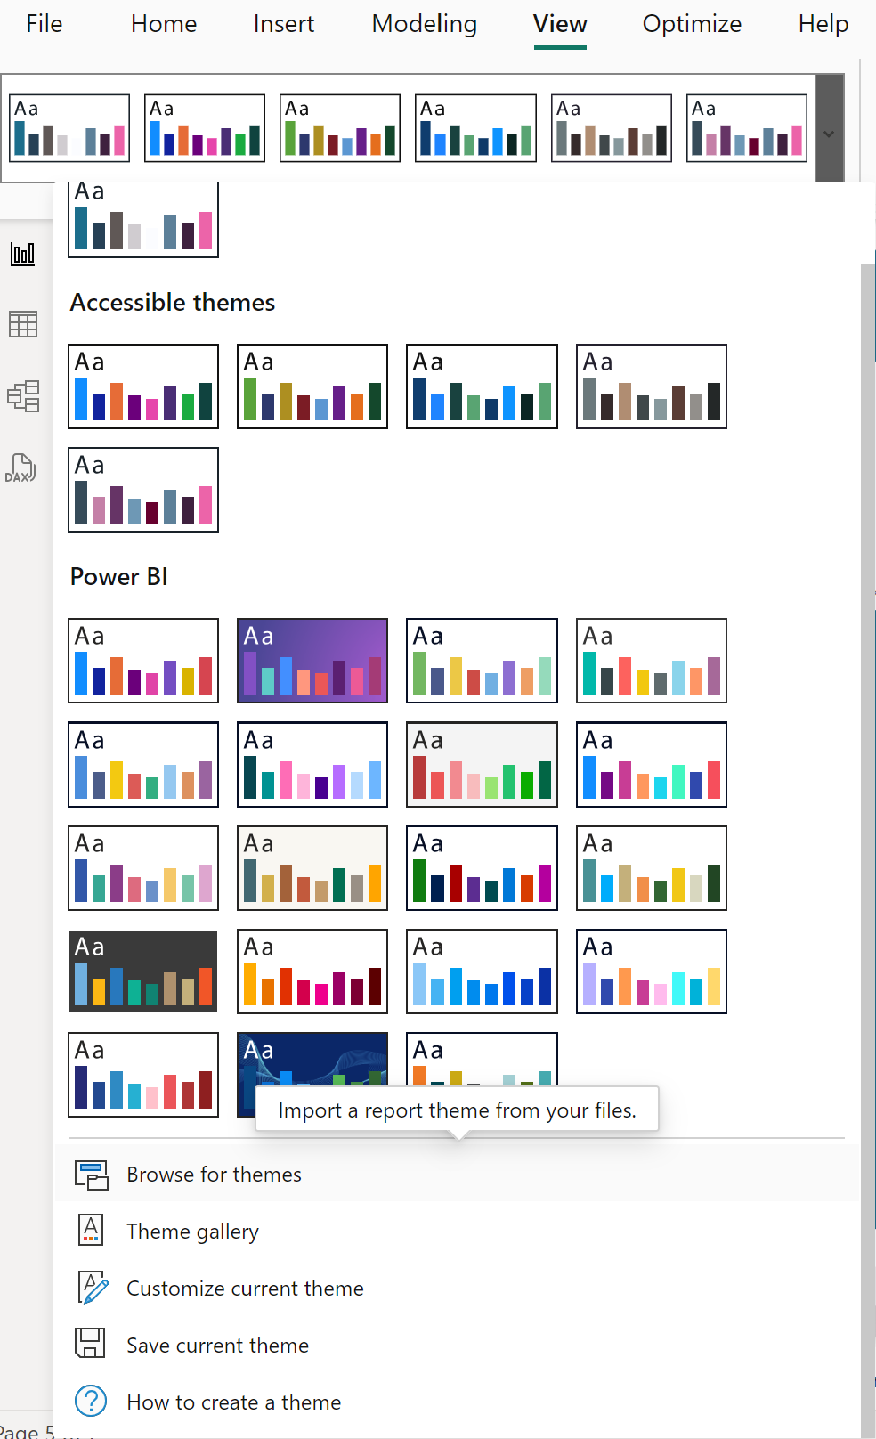The height and width of the screenshot is (1439, 876).
Task: Select the purple gradient Power BI theme
Action: pos(312,661)
